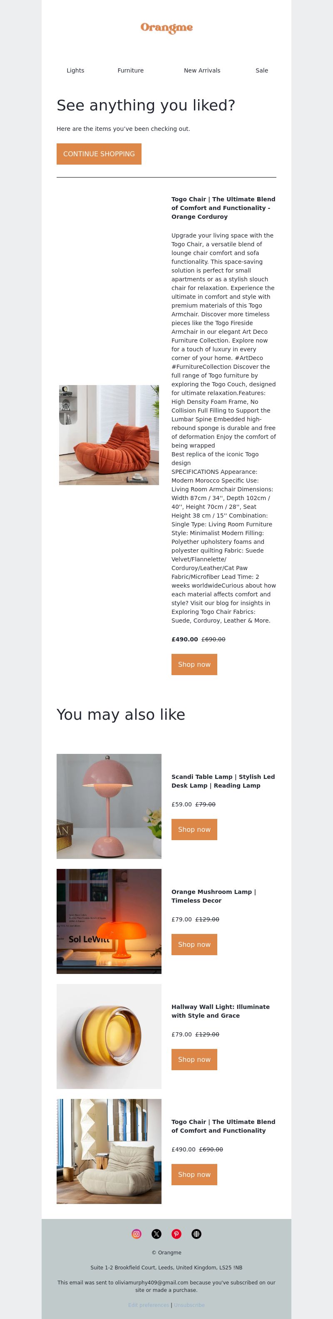Screen dimensions: 333x1319
Task: Open the Sale menu item
Action: click(x=262, y=71)
